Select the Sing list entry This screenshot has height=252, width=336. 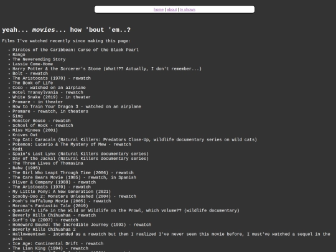tap(17, 116)
